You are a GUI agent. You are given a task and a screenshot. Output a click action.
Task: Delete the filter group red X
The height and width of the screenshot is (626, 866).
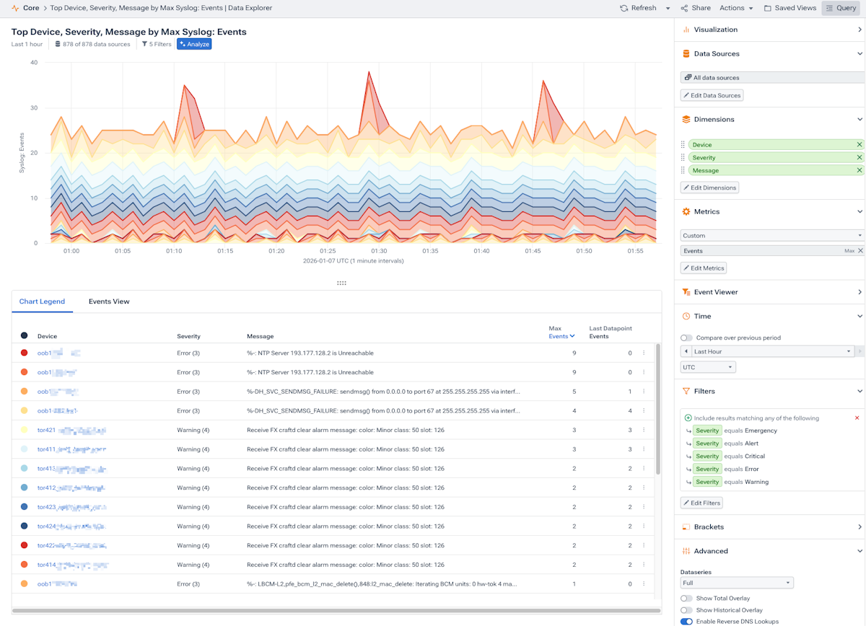point(857,418)
